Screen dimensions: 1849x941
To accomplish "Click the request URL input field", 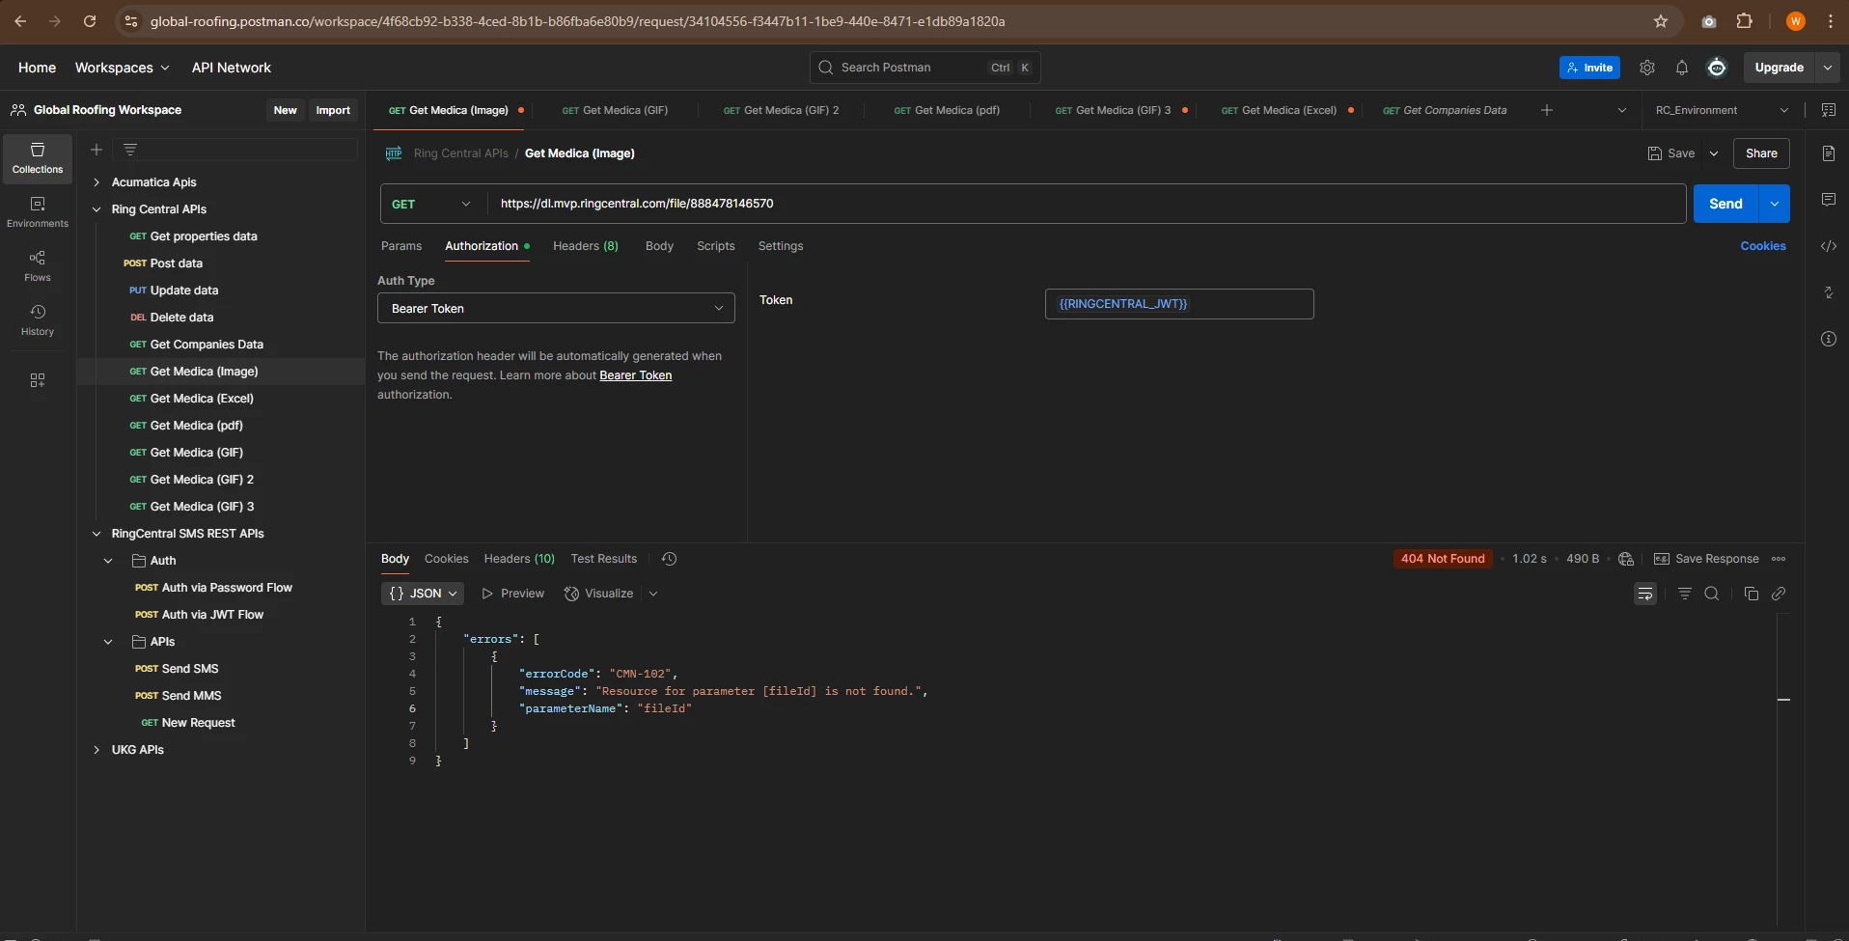I will tap(1087, 204).
